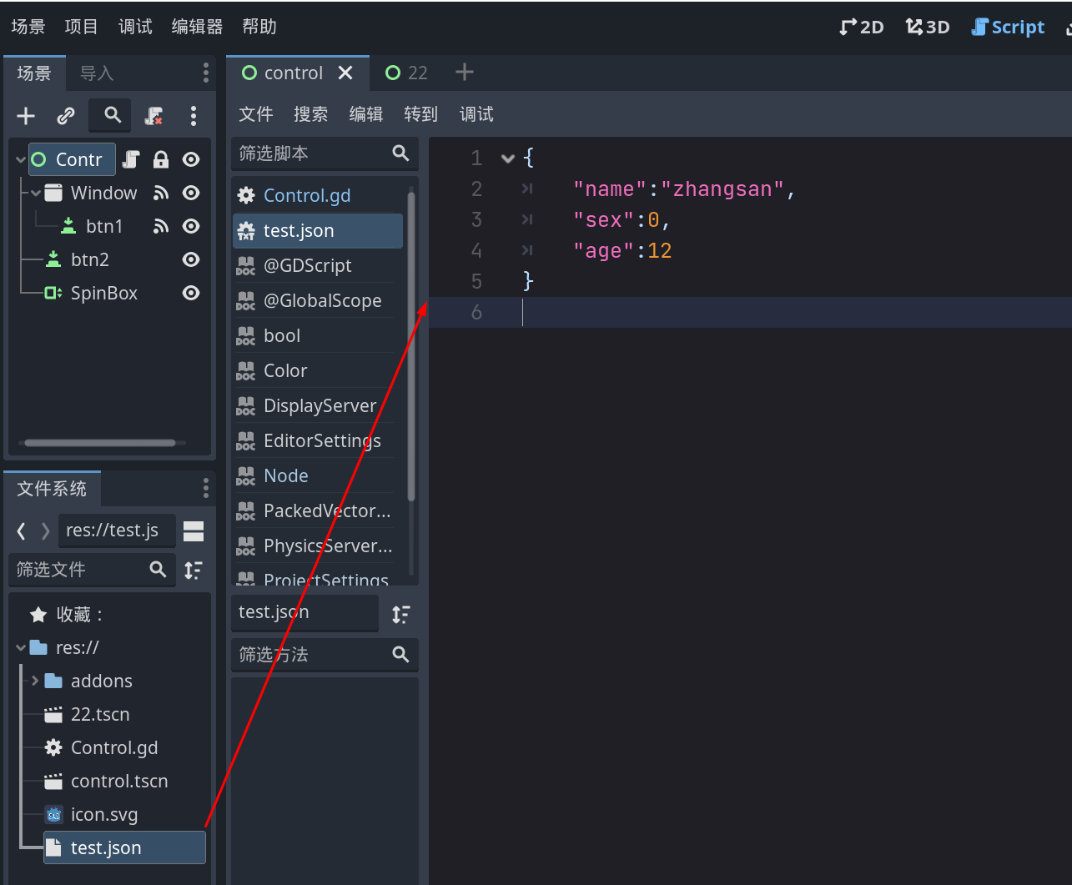Add a new node with plus icon
1072x885 pixels.
click(26, 116)
